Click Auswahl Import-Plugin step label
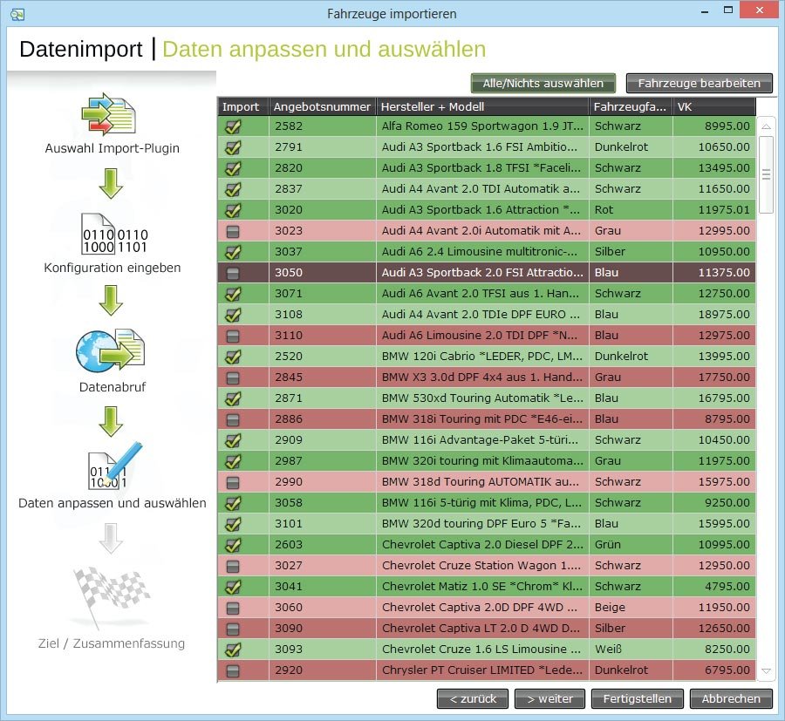The image size is (785, 721). pyautogui.click(x=113, y=148)
